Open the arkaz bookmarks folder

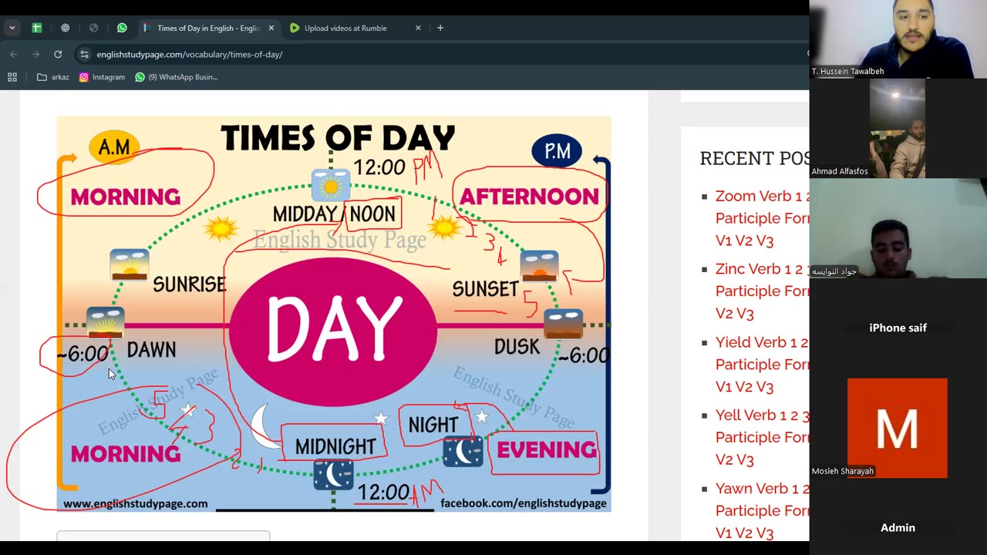(53, 77)
